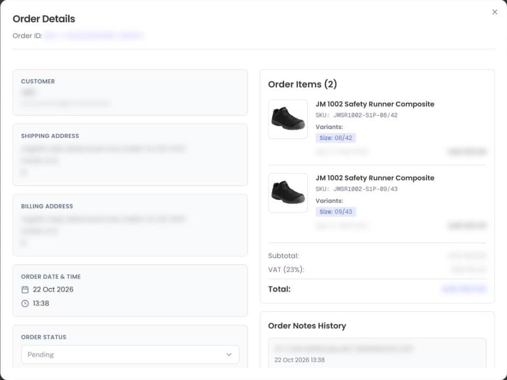The height and width of the screenshot is (380, 507).
Task: Click the ORDER DATE & TIME label
Action: 51,277
